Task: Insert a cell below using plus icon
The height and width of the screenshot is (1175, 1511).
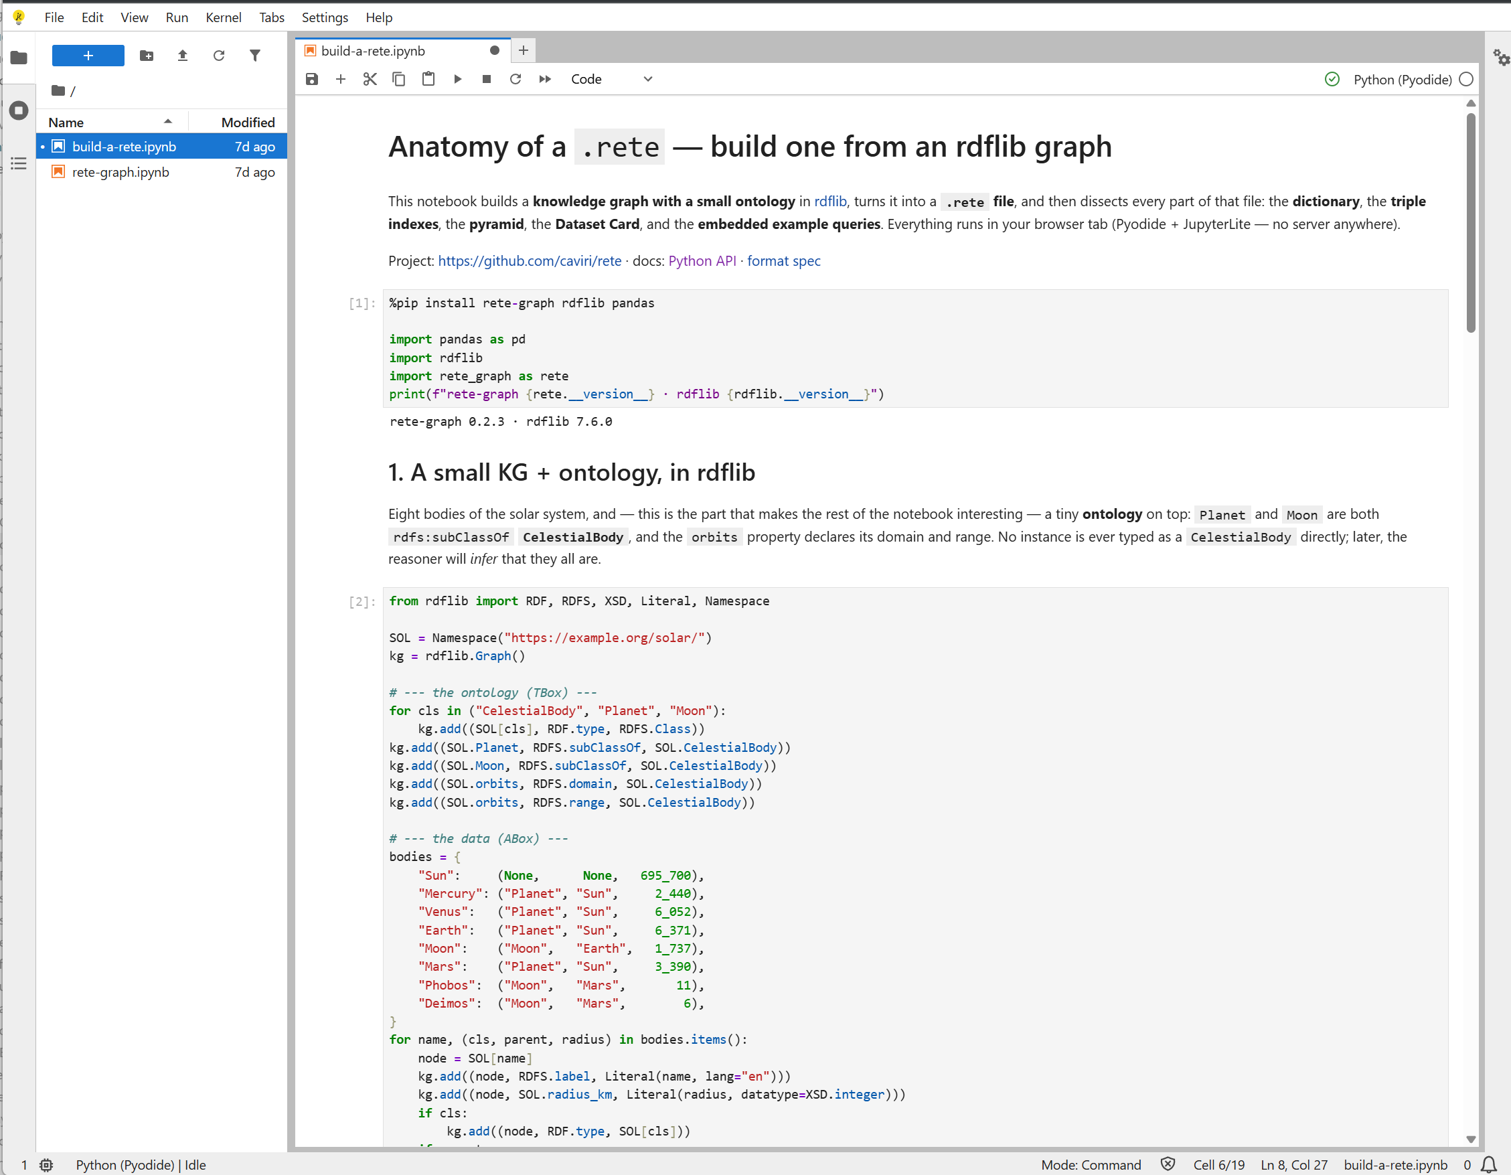Action: [x=340, y=79]
